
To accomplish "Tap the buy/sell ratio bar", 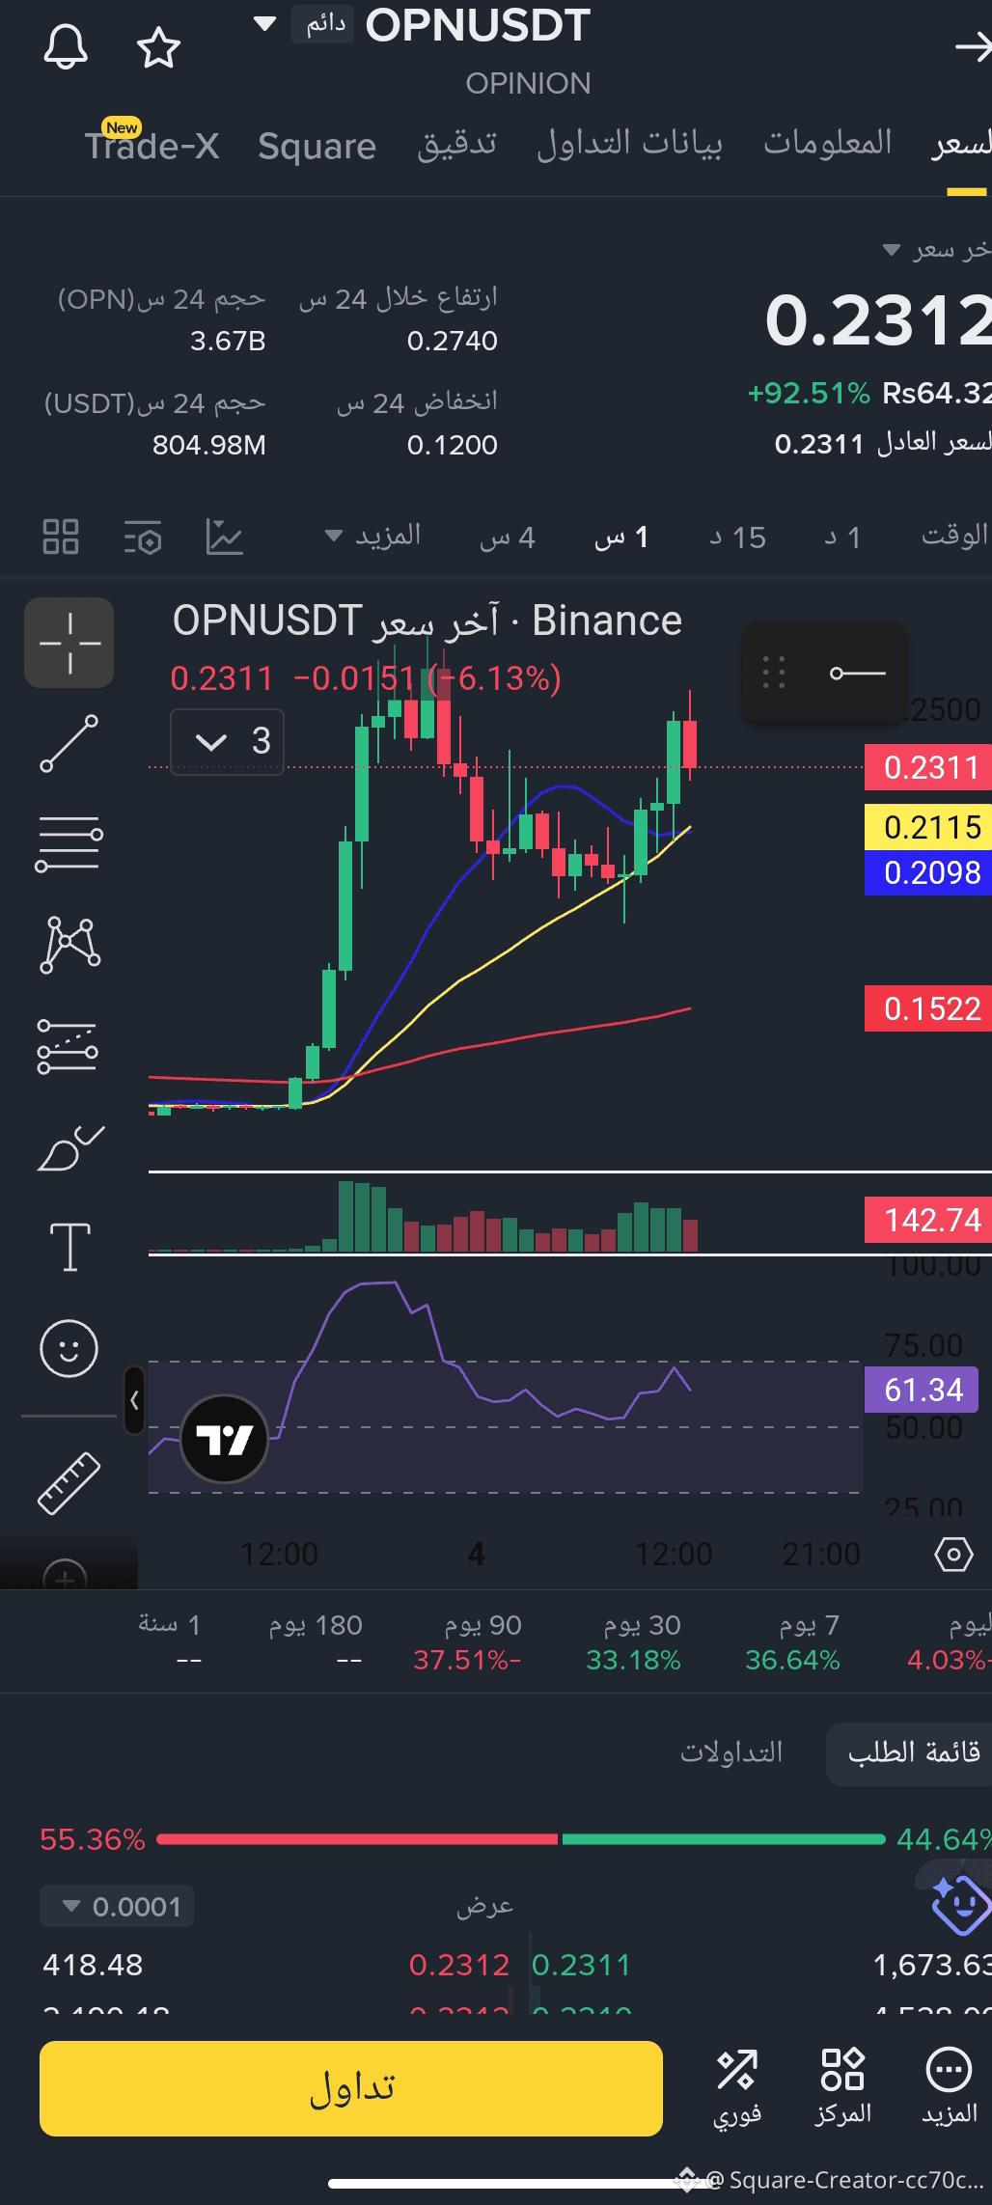I will [x=520, y=1839].
